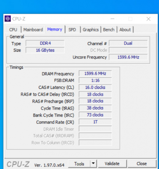Image resolution: width=159 pixels, height=169 pixels.
Task: Click the tRCD 18 clocks value
Action: (x=95, y=94)
